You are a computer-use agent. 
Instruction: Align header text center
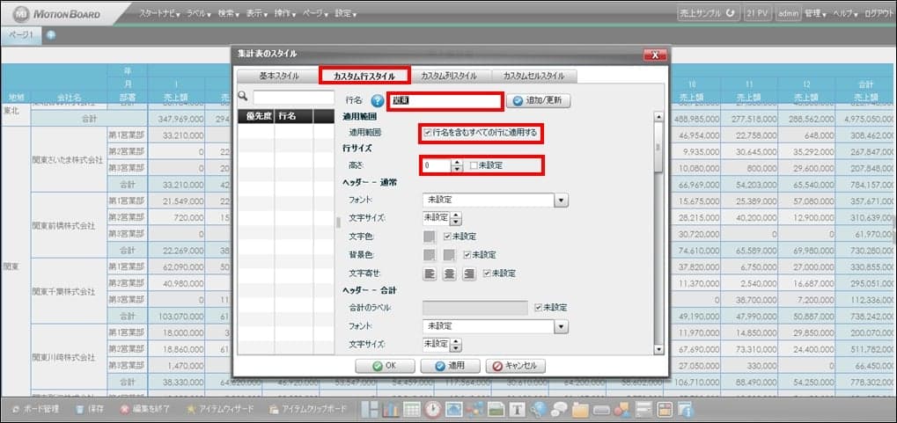(x=449, y=273)
